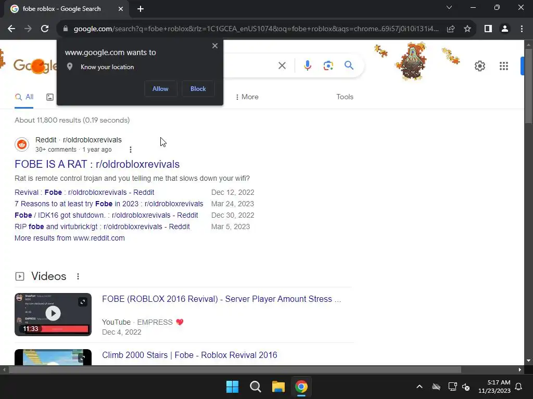Open the tab search dropdown
The width and height of the screenshot is (533, 399).
click(449, 7)
